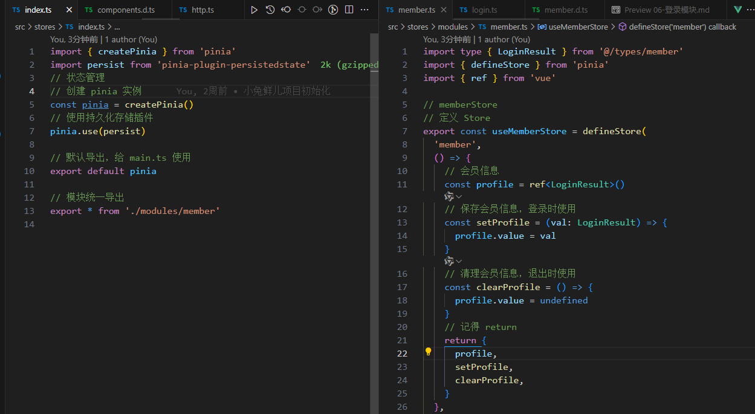Open file history timeline icon
This screenshot has height=414, width=755.
pos(270,10)
